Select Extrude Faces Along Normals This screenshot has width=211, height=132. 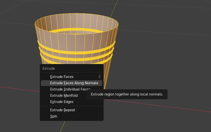(x=74, y=83)
